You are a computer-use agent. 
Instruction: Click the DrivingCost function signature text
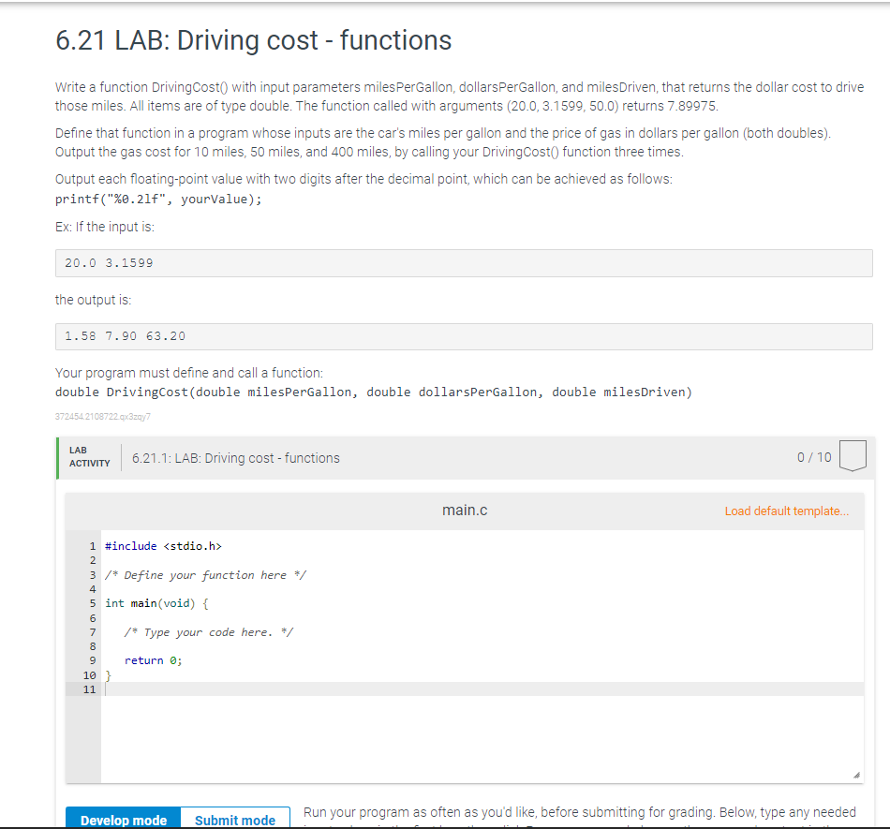pos(374,392)
